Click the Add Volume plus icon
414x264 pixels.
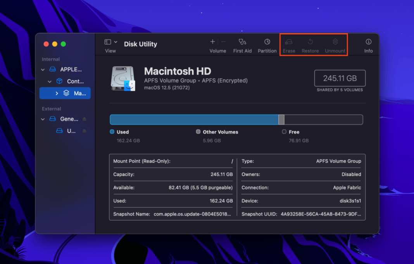212,41
